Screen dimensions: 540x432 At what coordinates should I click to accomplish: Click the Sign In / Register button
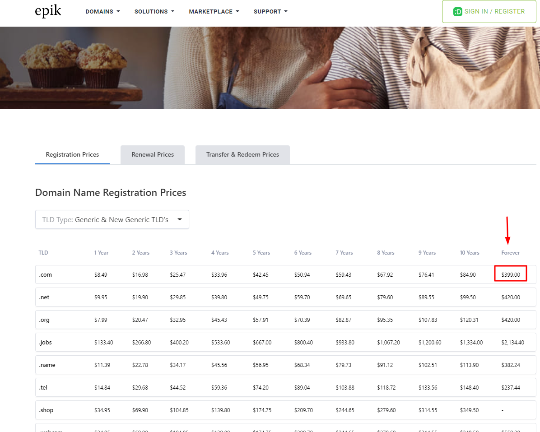point(490,12)
